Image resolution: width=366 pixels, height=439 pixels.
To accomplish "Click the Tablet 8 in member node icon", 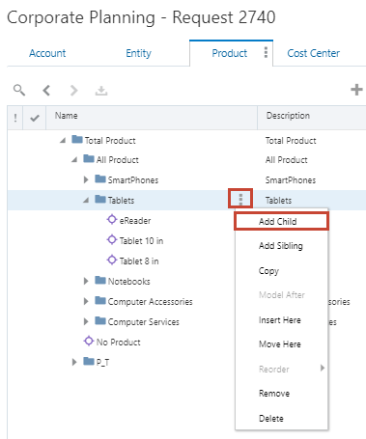I will click(x=112, y=260).
